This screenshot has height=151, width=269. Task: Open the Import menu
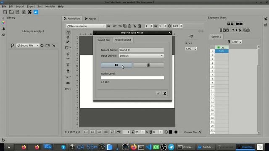click(20, 6)
